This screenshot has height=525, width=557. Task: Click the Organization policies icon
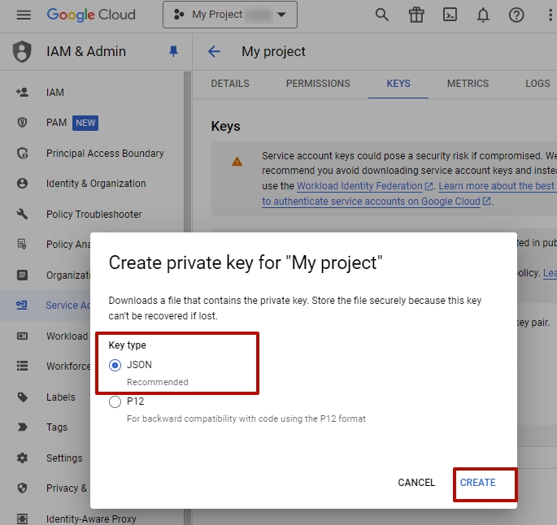point(22,275)
